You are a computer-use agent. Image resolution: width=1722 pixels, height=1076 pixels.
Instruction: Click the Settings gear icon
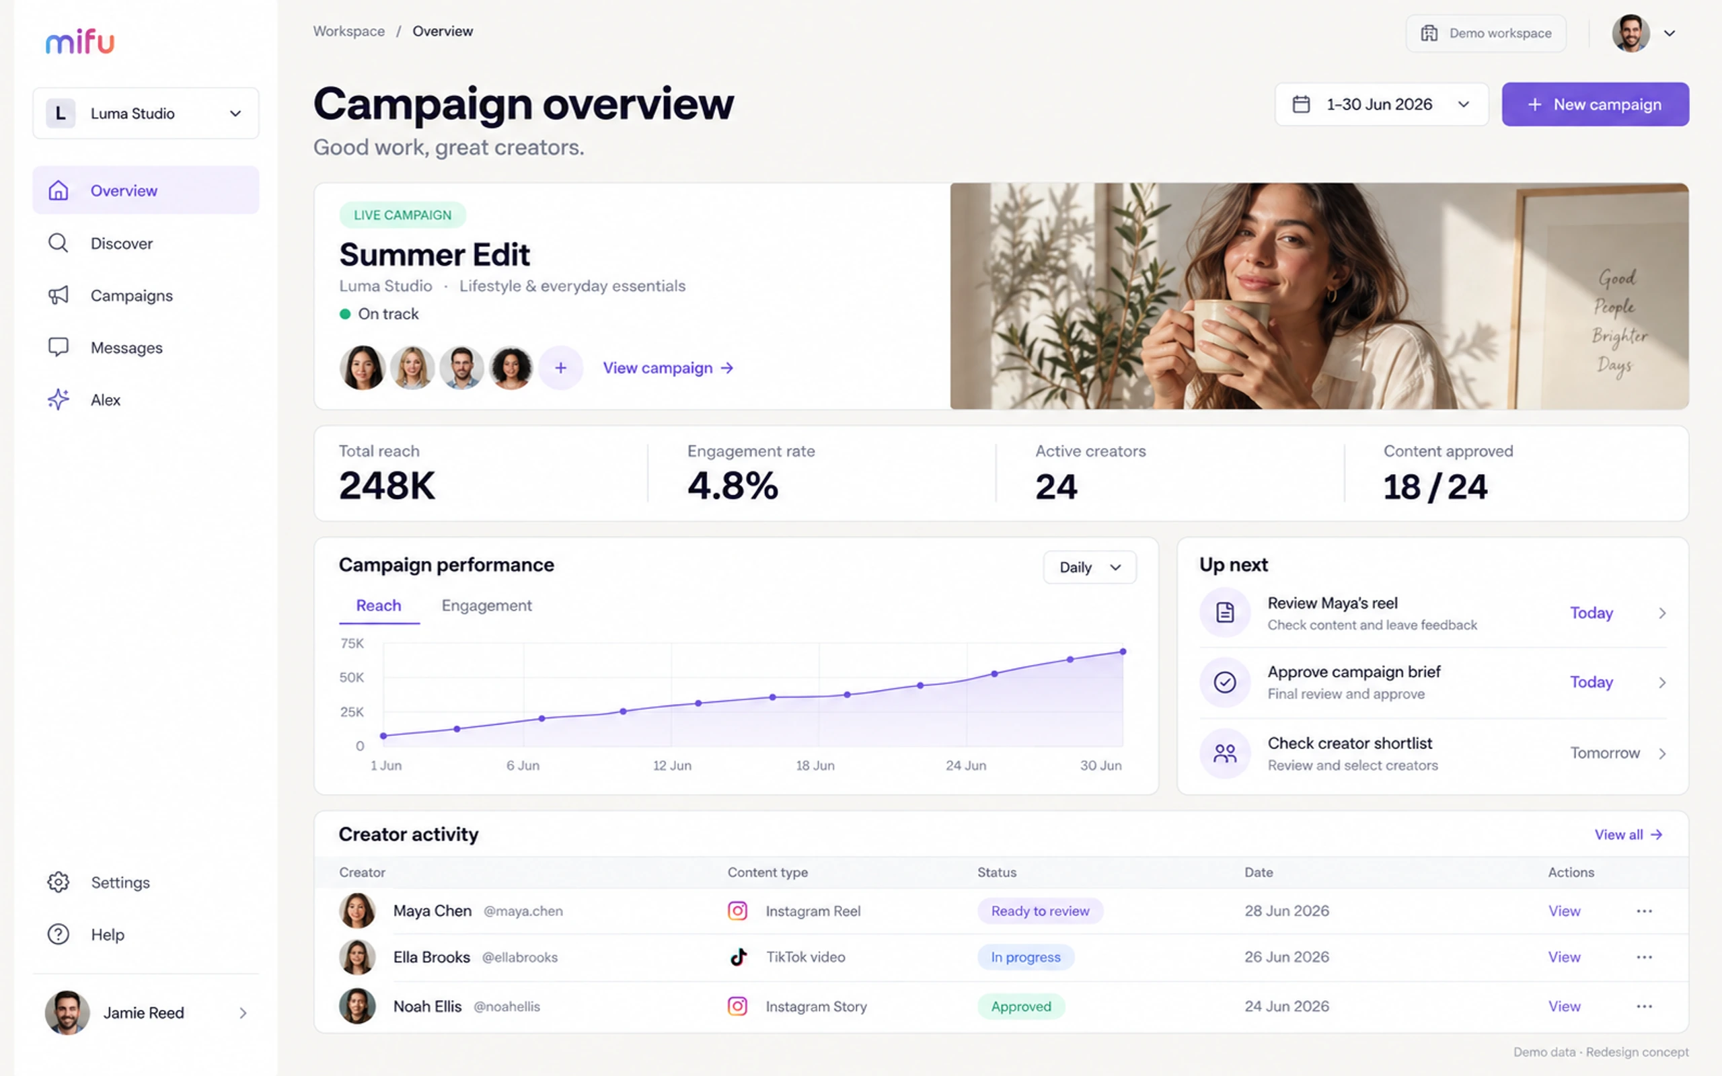point(59,882)
